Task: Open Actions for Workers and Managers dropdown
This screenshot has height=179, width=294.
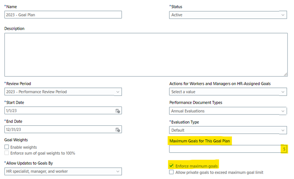Action: [228, 92]
